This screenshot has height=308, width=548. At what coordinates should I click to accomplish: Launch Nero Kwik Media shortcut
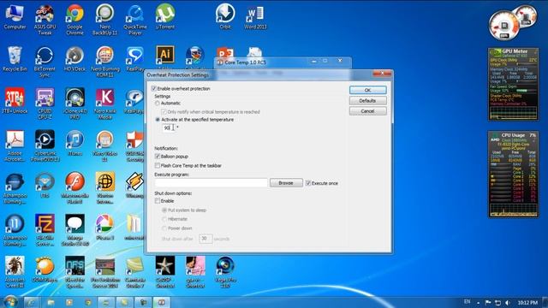pos(104,104)
